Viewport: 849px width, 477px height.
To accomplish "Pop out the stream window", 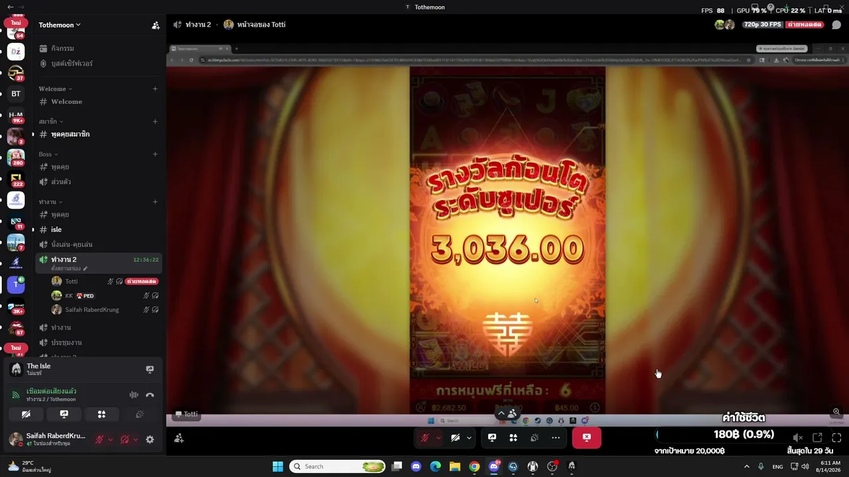I will point(817,437).
